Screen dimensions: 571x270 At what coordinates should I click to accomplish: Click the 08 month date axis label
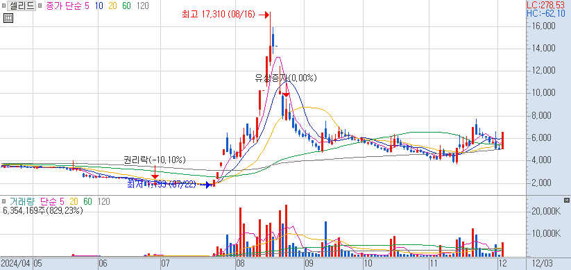(x=239, y=263)
